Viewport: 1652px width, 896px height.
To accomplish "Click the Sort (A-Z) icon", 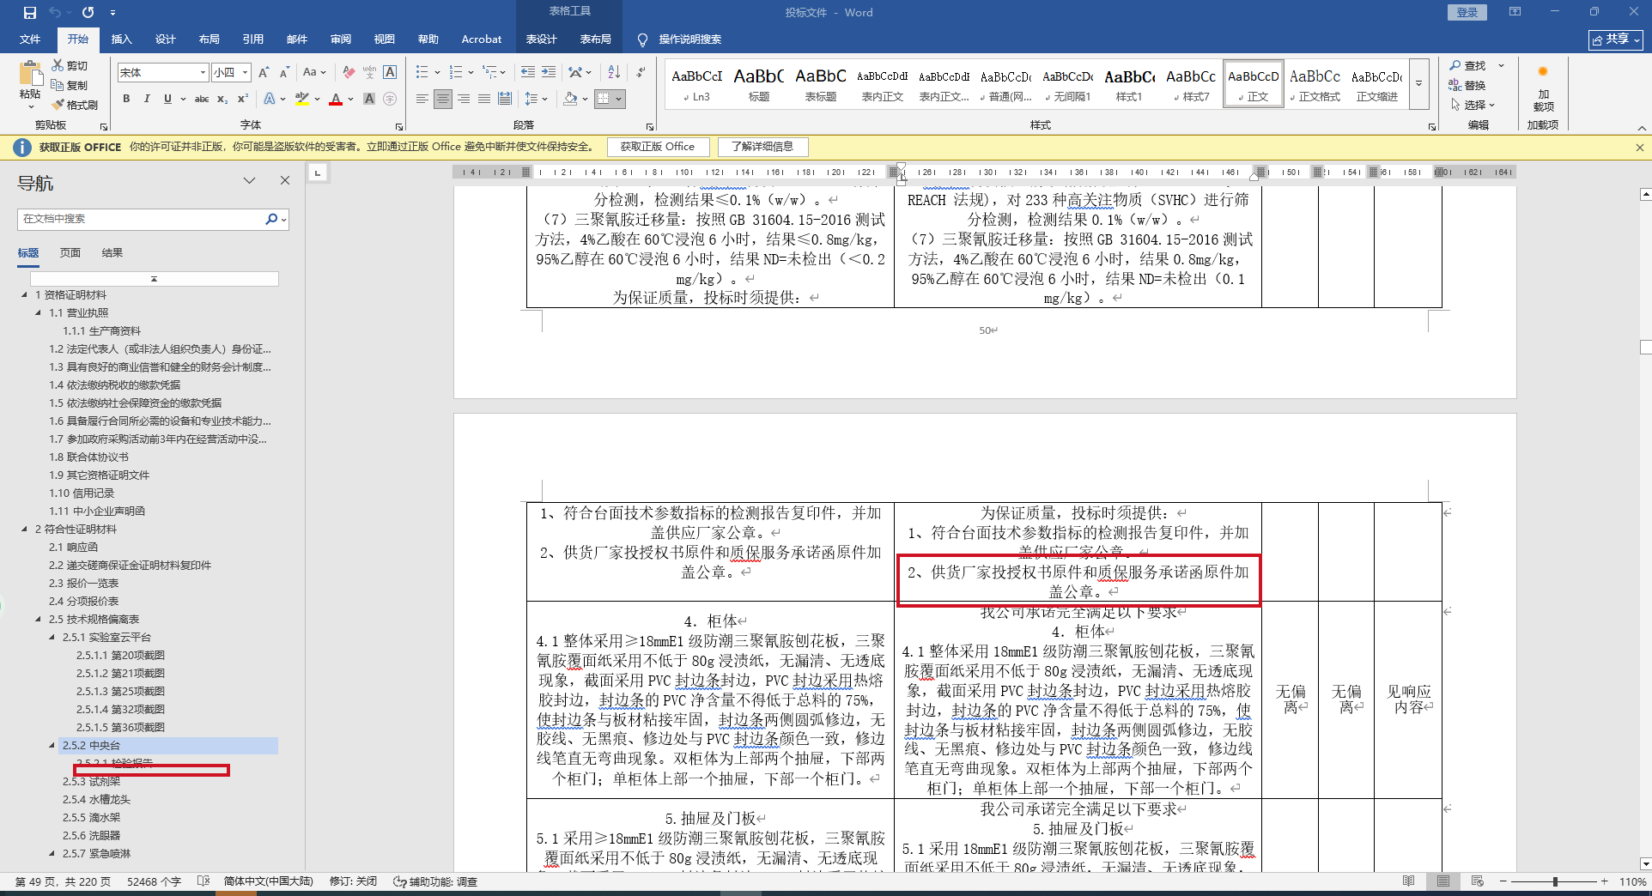I will tap(613, 72).
